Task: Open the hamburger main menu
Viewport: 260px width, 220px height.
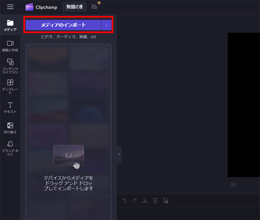Action: click(x=10, y=7)
